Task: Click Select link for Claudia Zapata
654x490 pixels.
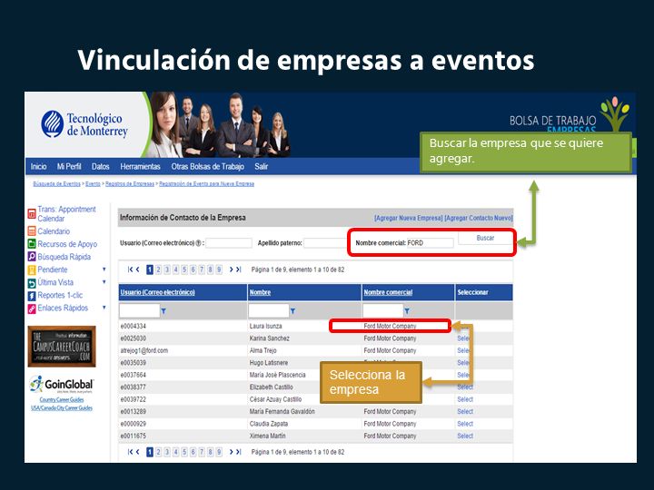Action: 465,424
